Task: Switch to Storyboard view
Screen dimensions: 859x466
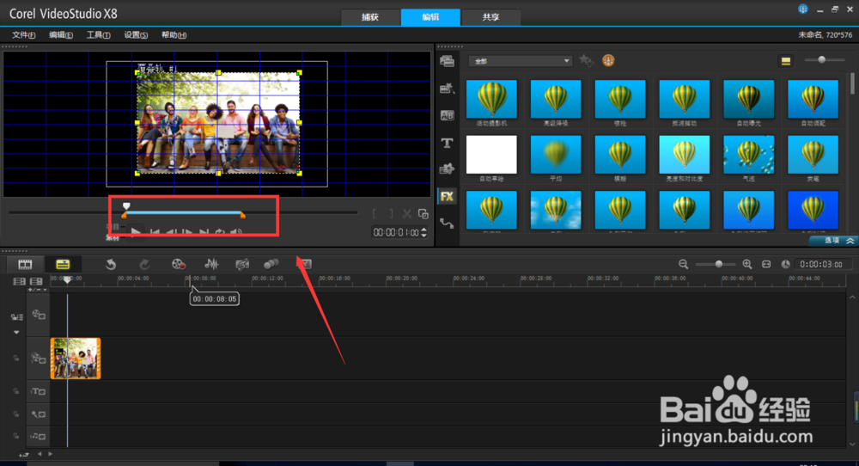Action: coord(25,265)
